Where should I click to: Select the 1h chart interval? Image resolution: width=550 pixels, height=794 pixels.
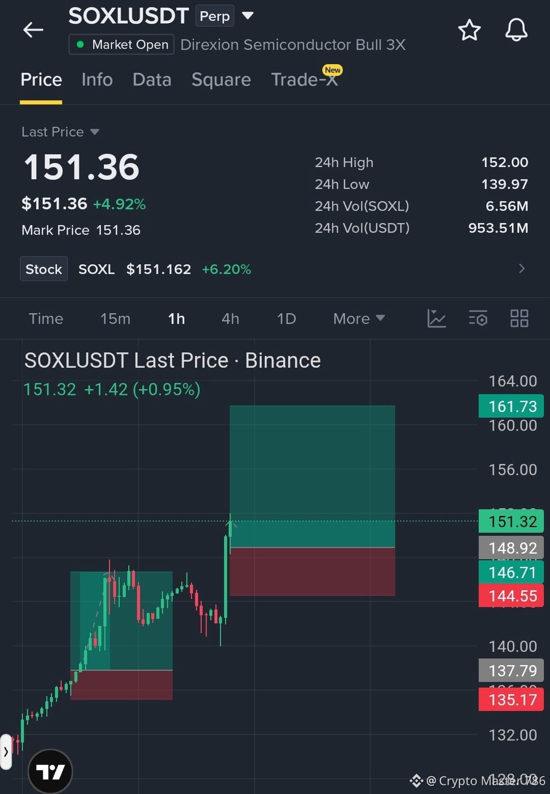[x=176, y=318]
